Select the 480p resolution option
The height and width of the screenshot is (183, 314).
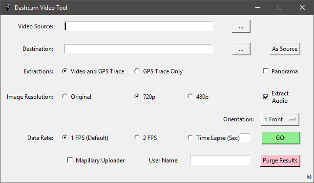pos(190,96)
